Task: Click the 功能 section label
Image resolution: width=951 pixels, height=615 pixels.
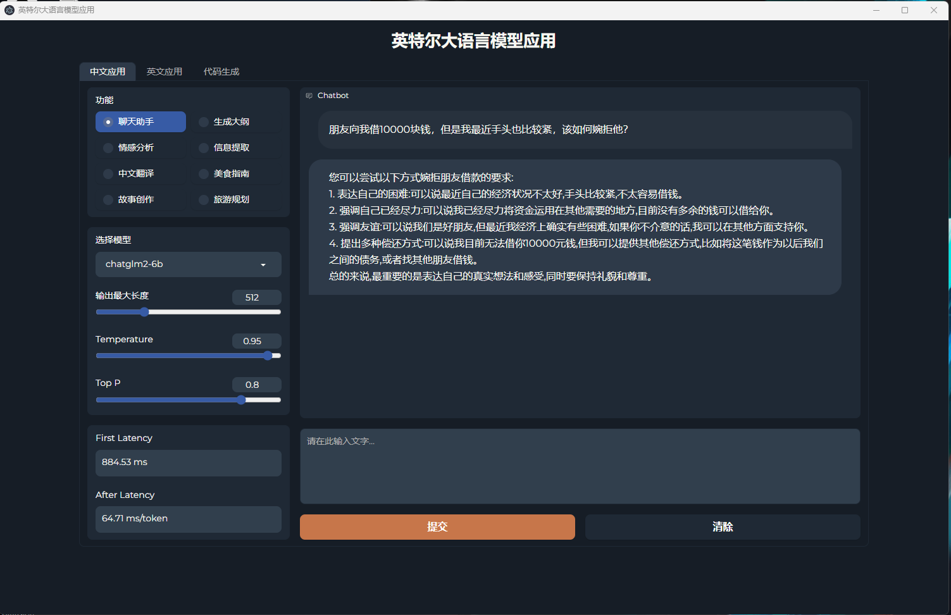Action: [x=104, y=100]
